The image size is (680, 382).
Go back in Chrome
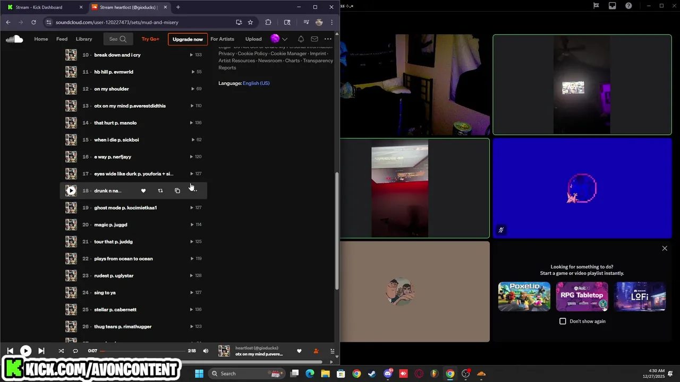coord(8,22)
